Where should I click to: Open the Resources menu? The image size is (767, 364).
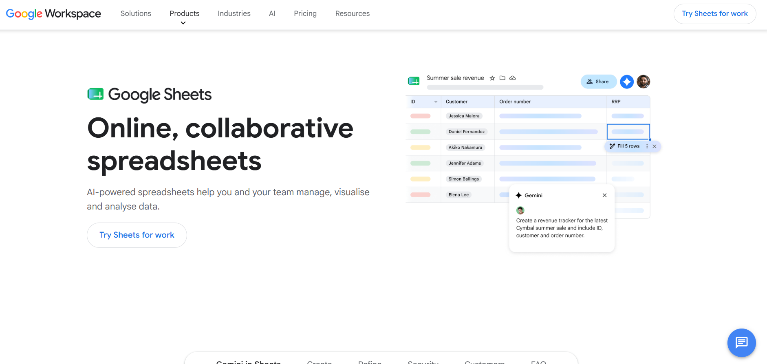[x=353, y=13]
